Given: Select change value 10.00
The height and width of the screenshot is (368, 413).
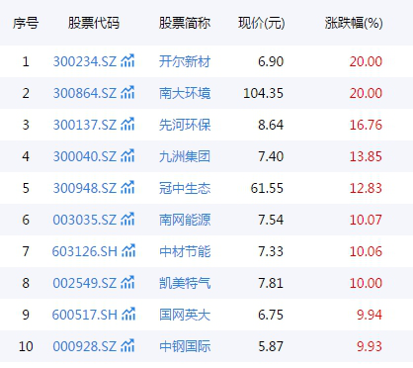Looking at the screenshot, I should point(366,283).
